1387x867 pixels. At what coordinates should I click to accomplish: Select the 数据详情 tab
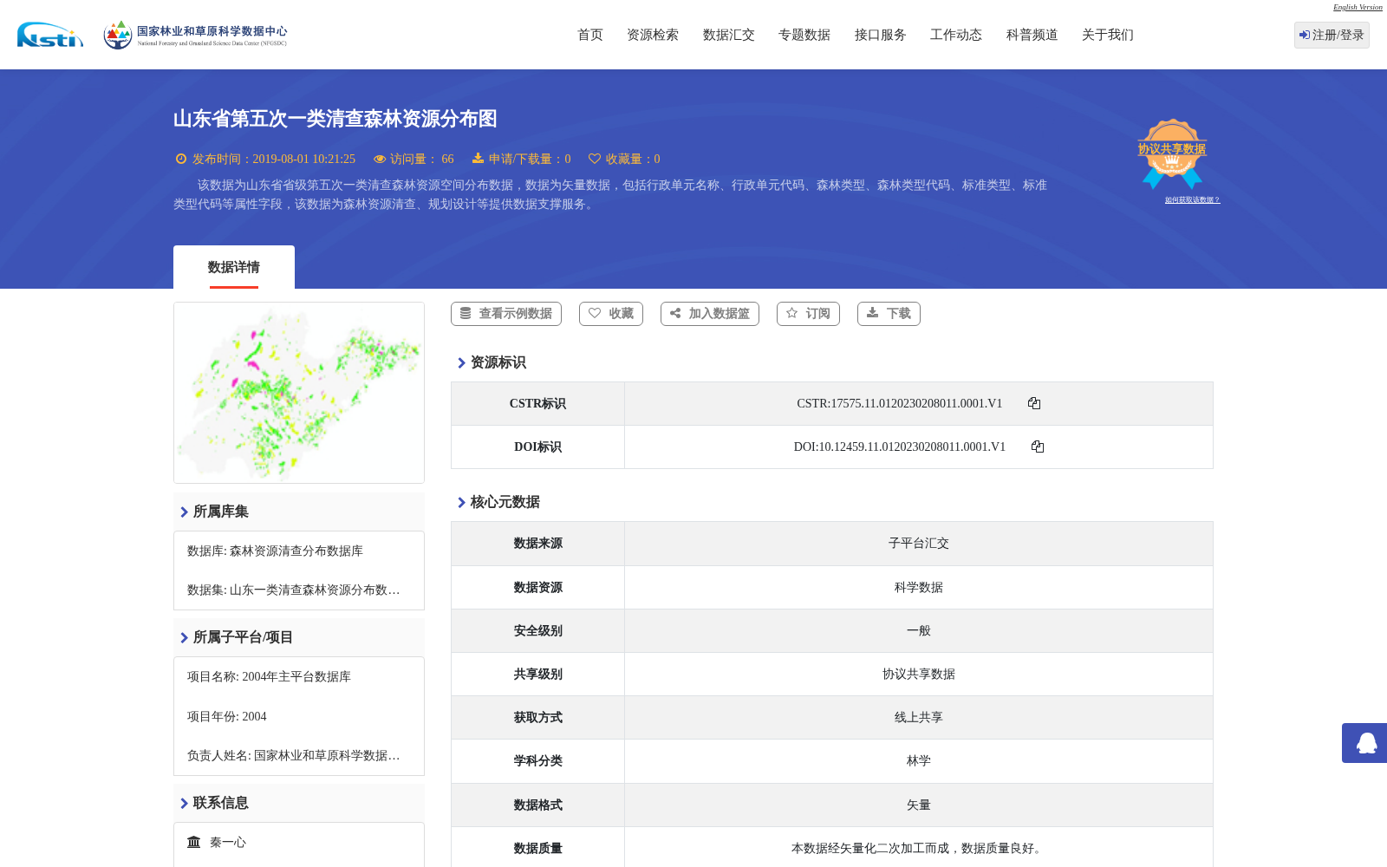(x=234, y=267)
